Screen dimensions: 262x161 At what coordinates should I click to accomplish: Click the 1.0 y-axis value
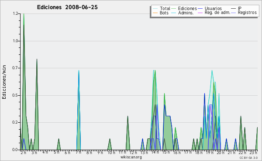point(15,41)
